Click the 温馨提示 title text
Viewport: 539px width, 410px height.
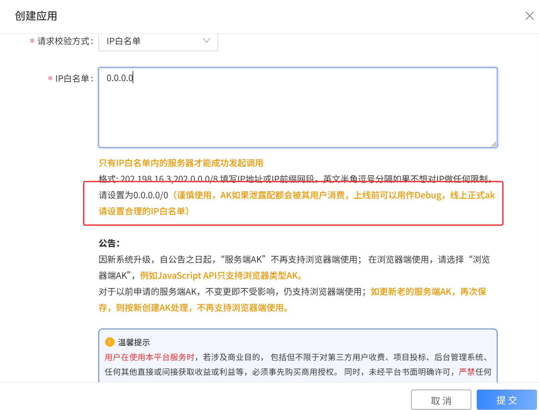click(134, 342)
